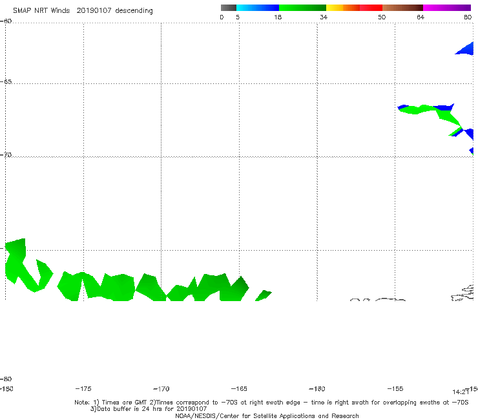
Task: Click the '18' label under the color bar
Action: [278, 17]
